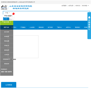91x91 pixels.
Task: Click the rms.cn site logo
Action: [x=4, y=7]
